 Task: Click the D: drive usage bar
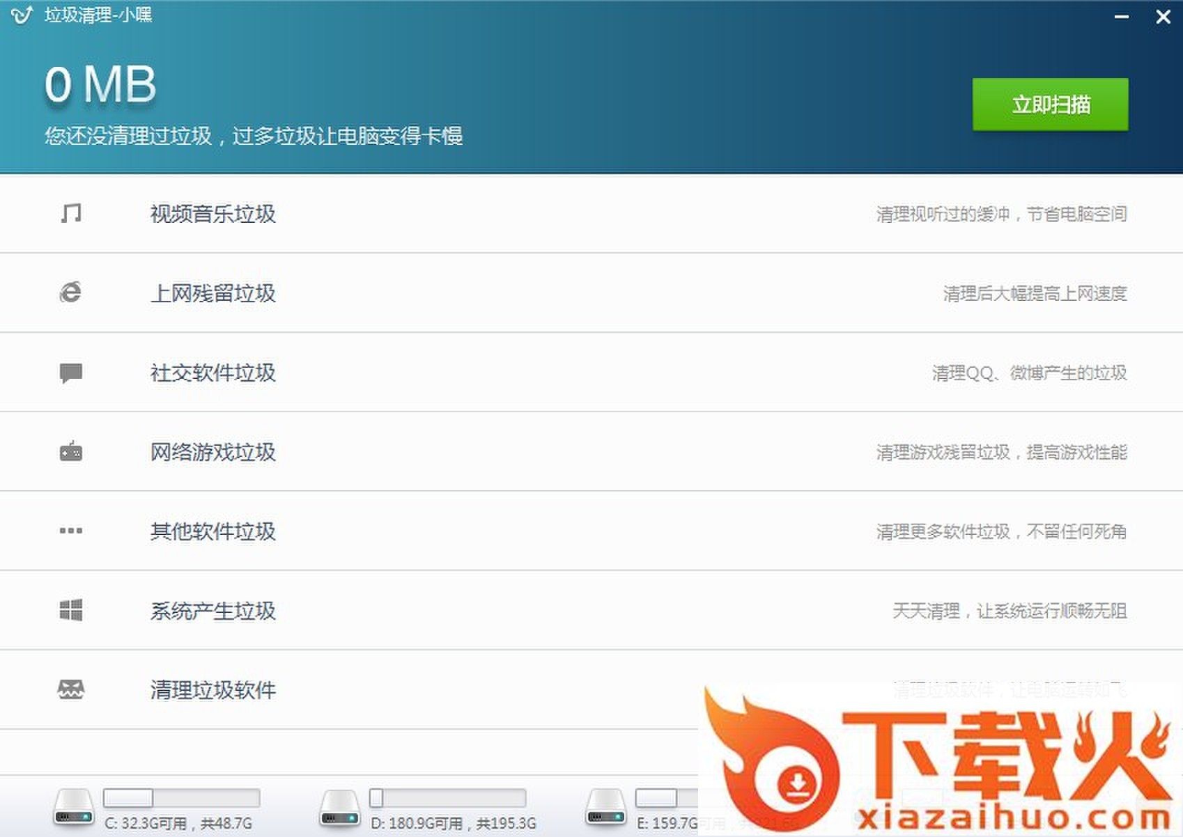tap(447, 797)
